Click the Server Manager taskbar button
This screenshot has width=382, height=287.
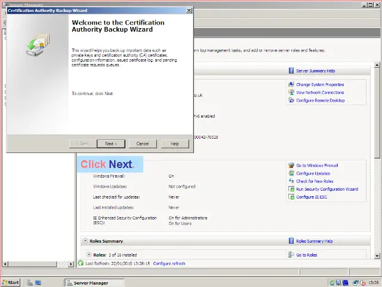tap(94, 283)
